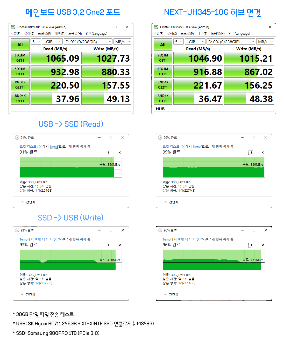Viewport: 284px width, 341px height.
Task: Open 테마(T) menu in left CrystalDiskMark
Action: tap(60, 34)
